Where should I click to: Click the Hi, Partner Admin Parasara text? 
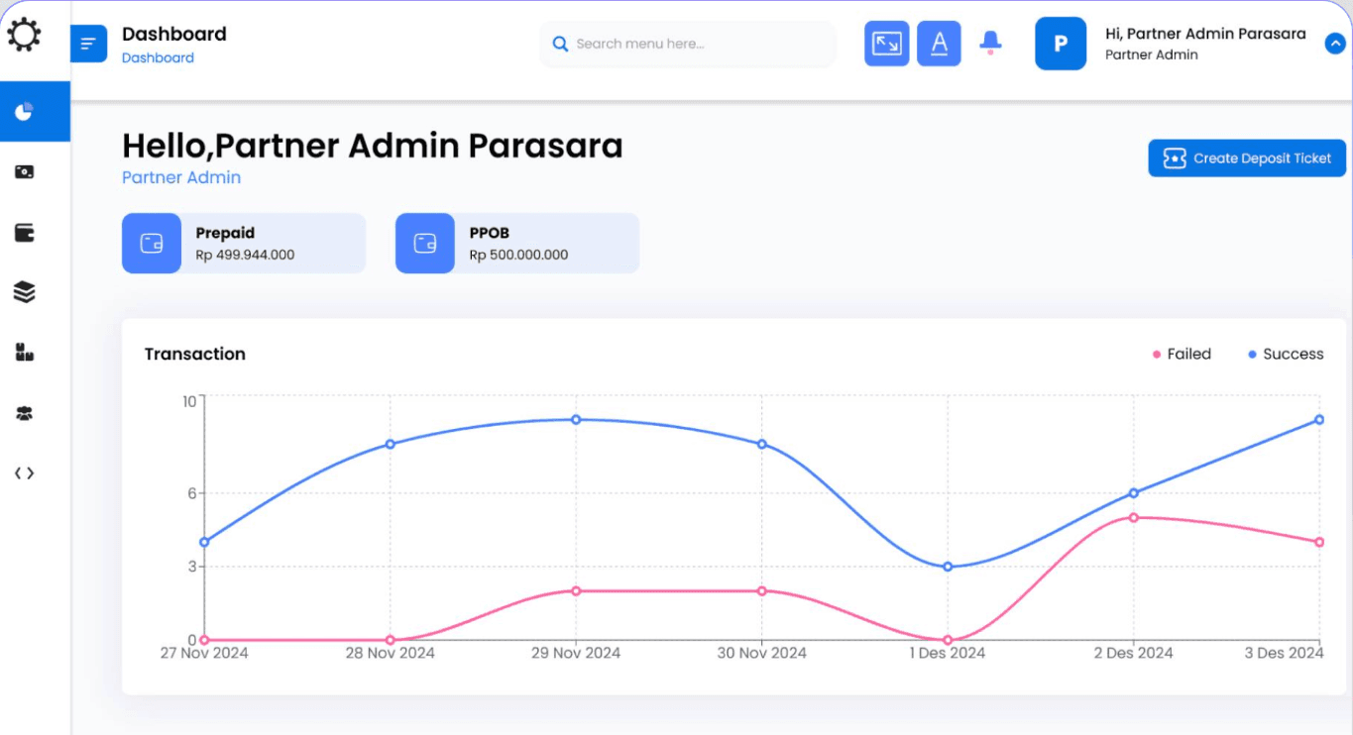[x=1205, y=34]
